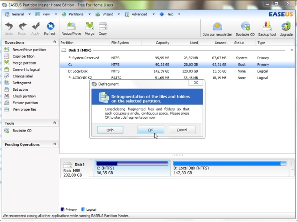Screen dimensions: 297x222
Task: Cancel the Defragment dialog
Action: pos(182,130)
